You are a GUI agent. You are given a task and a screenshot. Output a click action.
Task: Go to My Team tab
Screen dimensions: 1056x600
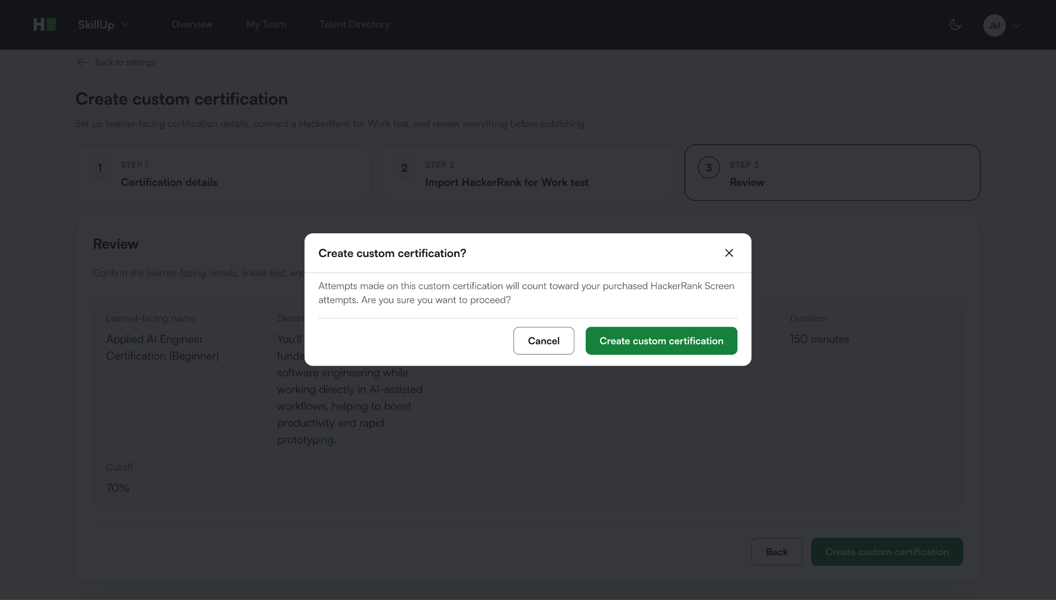tap(266, 24)
